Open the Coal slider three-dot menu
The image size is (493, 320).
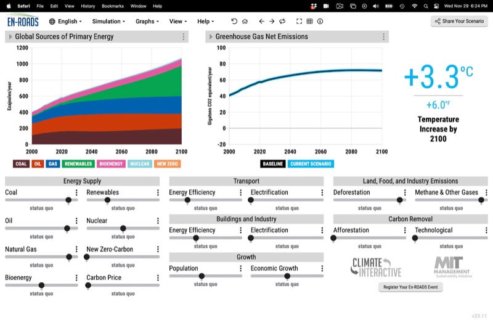point(76,192)
